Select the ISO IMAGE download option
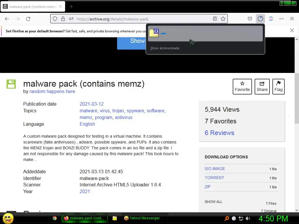 [x=215, y=169]
